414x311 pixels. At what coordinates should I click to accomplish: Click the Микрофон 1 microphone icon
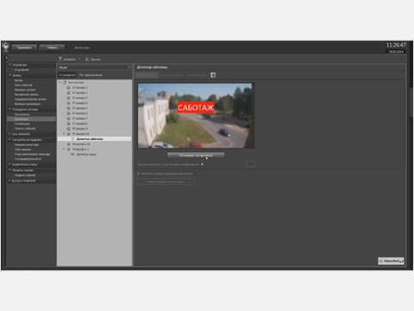pos(68,149)
